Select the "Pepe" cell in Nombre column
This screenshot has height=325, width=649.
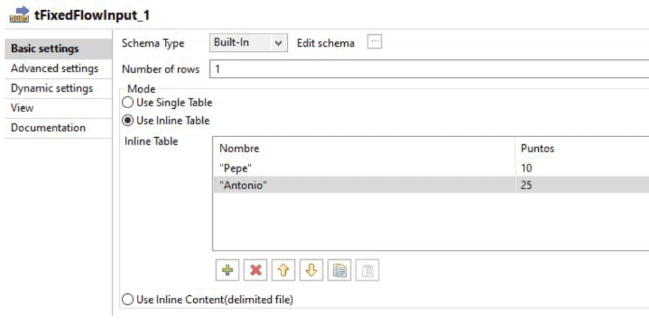tap(364, 168)
